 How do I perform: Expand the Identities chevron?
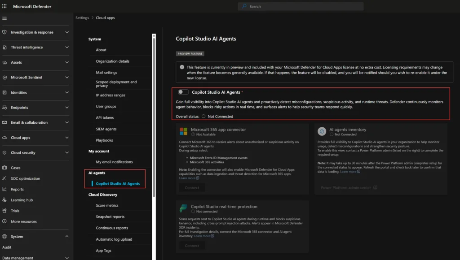67,92
